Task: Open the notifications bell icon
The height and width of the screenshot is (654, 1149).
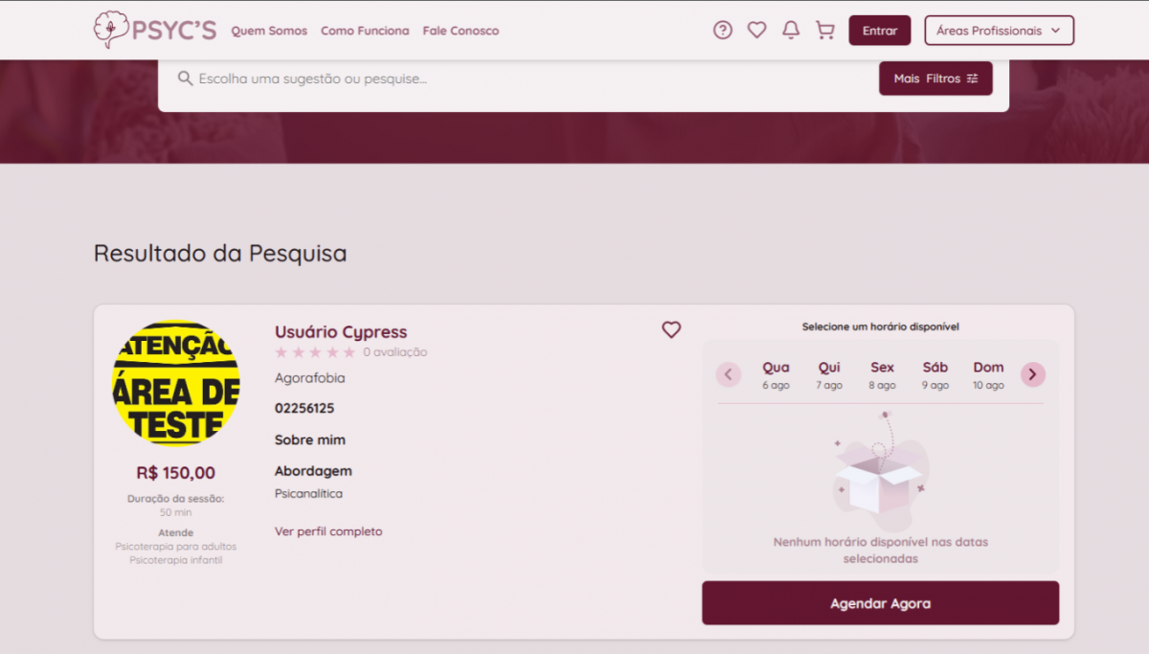Action: point(791,31)
